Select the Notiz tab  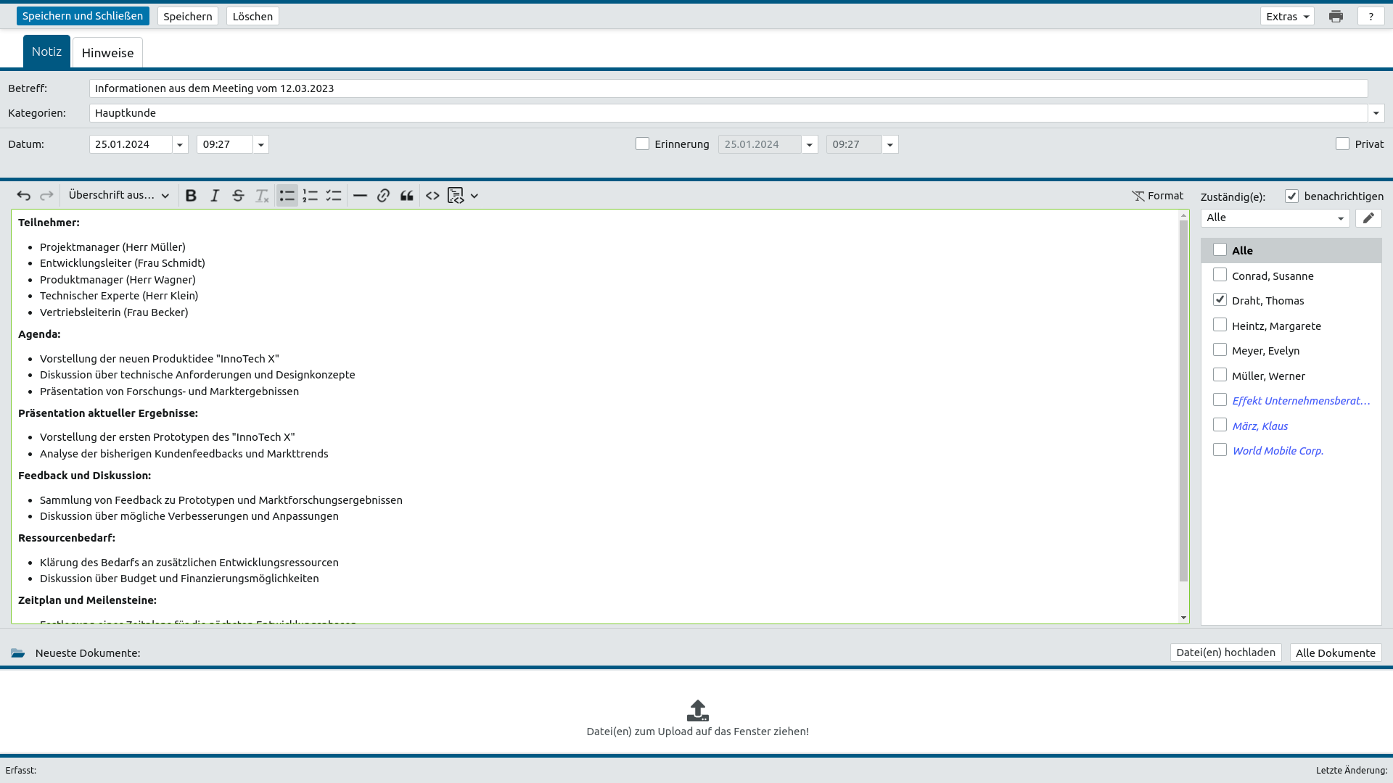coord(46,51)
